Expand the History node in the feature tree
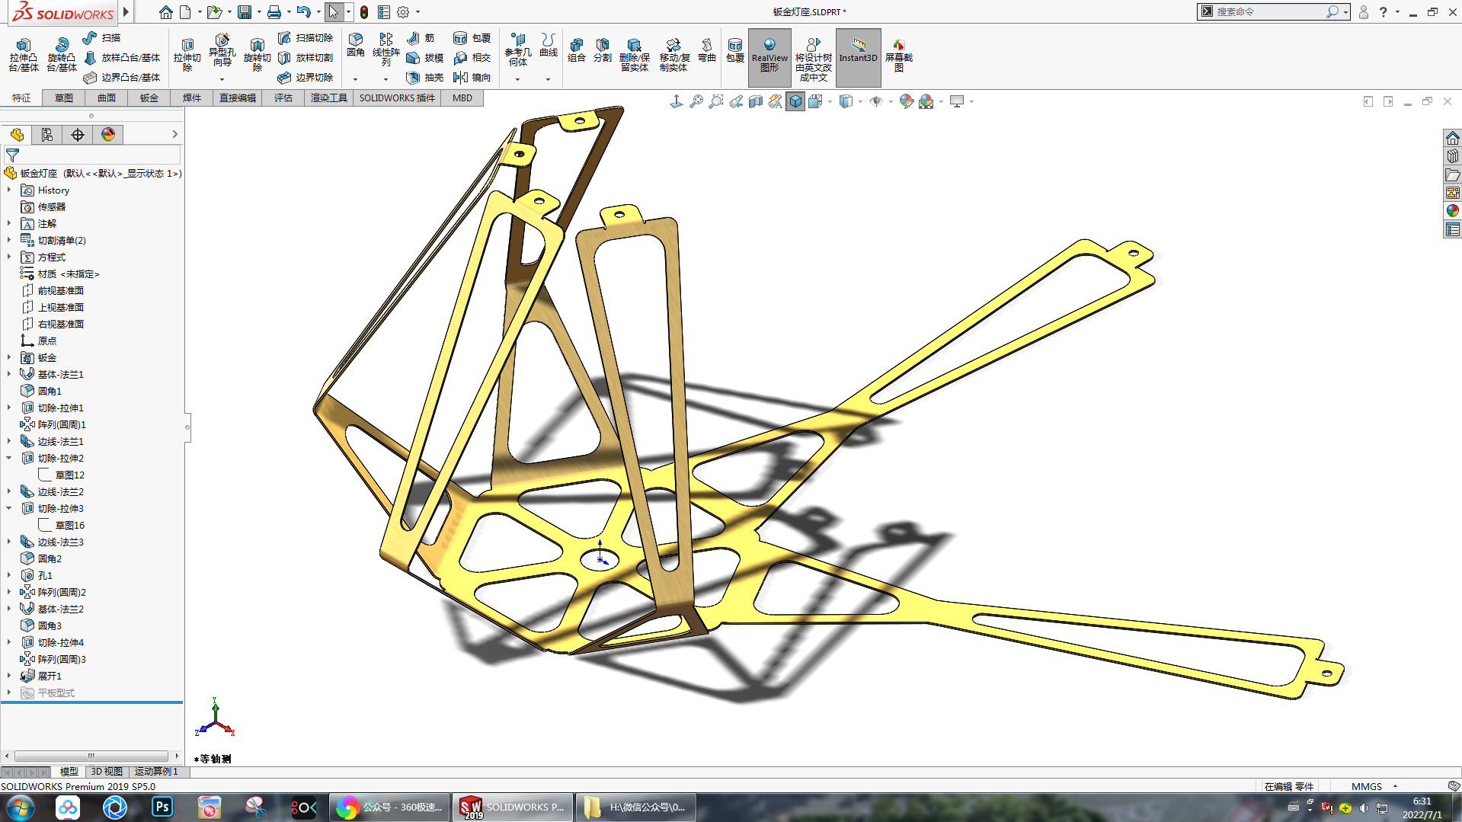 [x=9, y=190]
